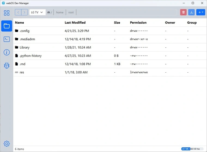This screenshot has height=152, width=207.
Task: Sort by Last Modified column header
Action: coord(75,23)
